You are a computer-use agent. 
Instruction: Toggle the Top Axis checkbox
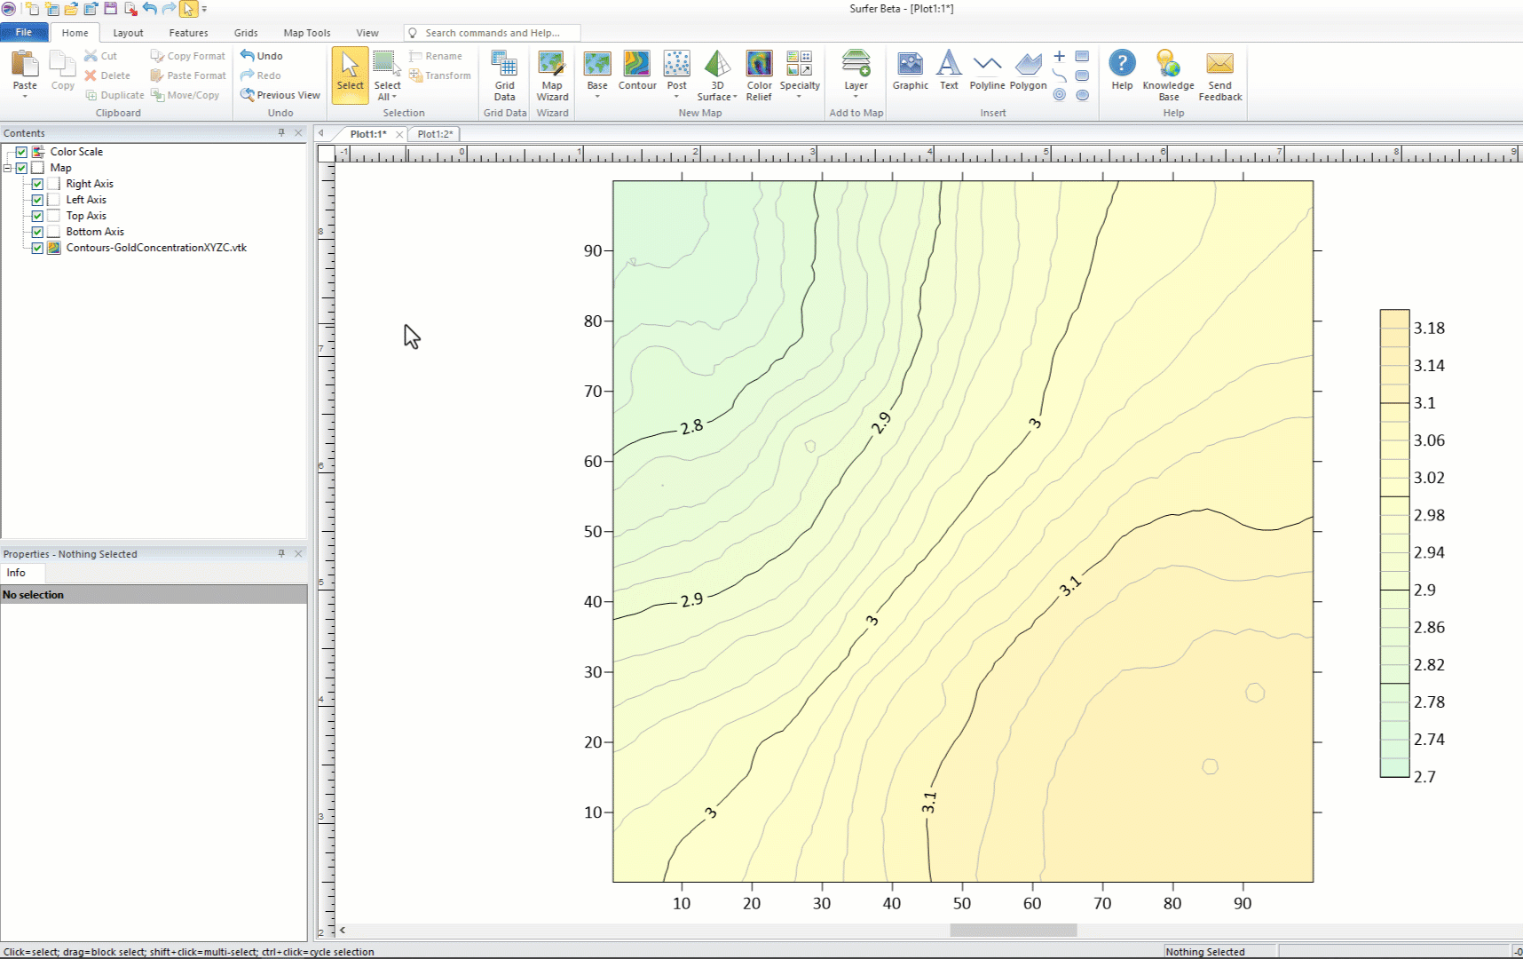point(37,216)
